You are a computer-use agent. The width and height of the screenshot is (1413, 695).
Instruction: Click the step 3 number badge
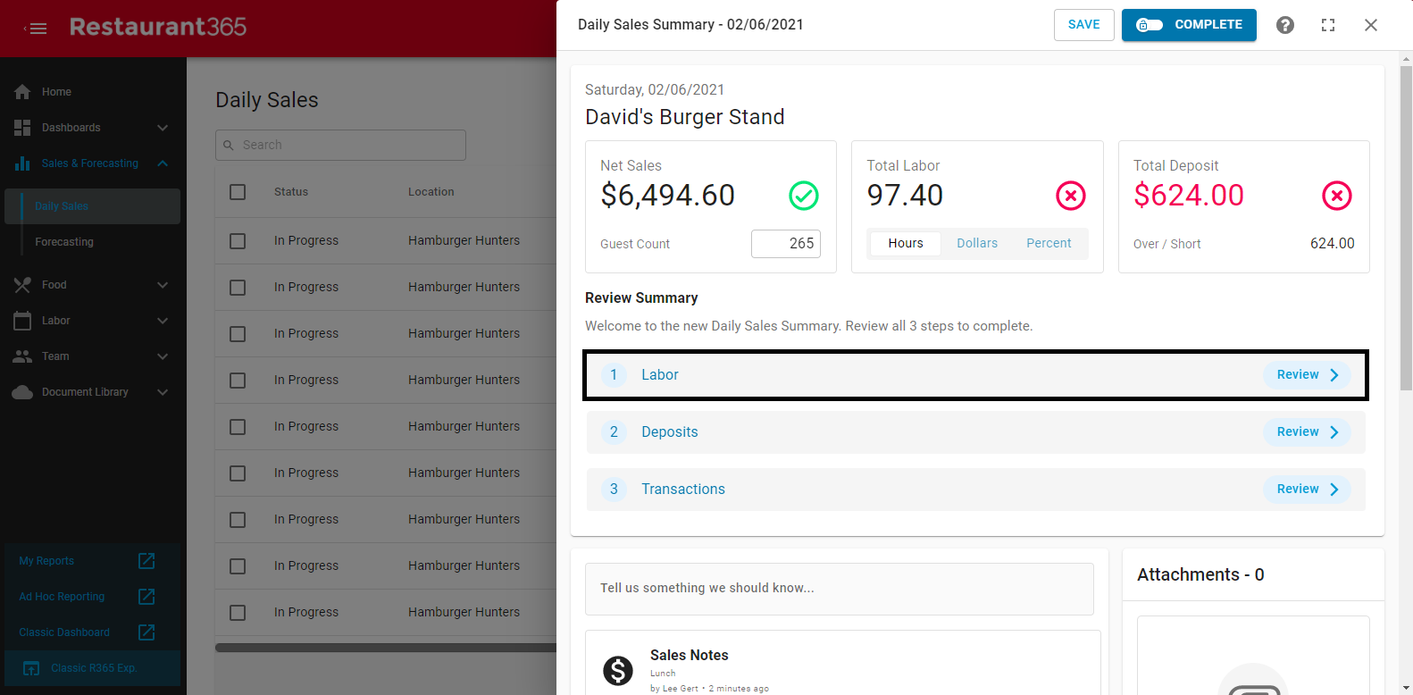pyautogui.click(x=614, y=490)
